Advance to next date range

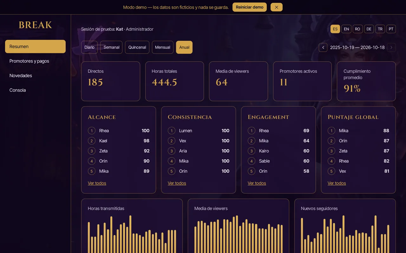point(391,47)
